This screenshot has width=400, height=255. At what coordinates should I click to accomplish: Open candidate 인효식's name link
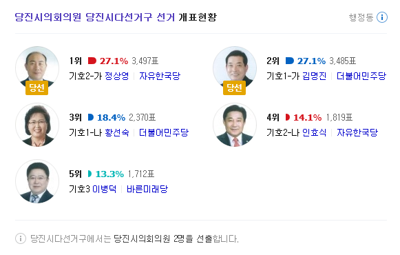click(314, 132)
